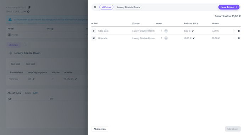This screenshot has width=244, height=135.
Task: Click the No Show status text
Action: 13,79
